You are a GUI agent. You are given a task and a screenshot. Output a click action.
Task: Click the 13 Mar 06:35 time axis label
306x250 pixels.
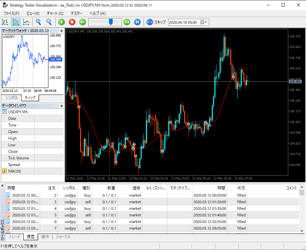click(222, 179)
